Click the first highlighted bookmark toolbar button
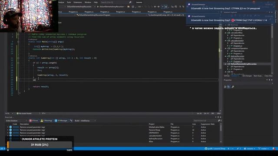Image resolution: width=278 pixels, height=156 pixels. point(162,7)
